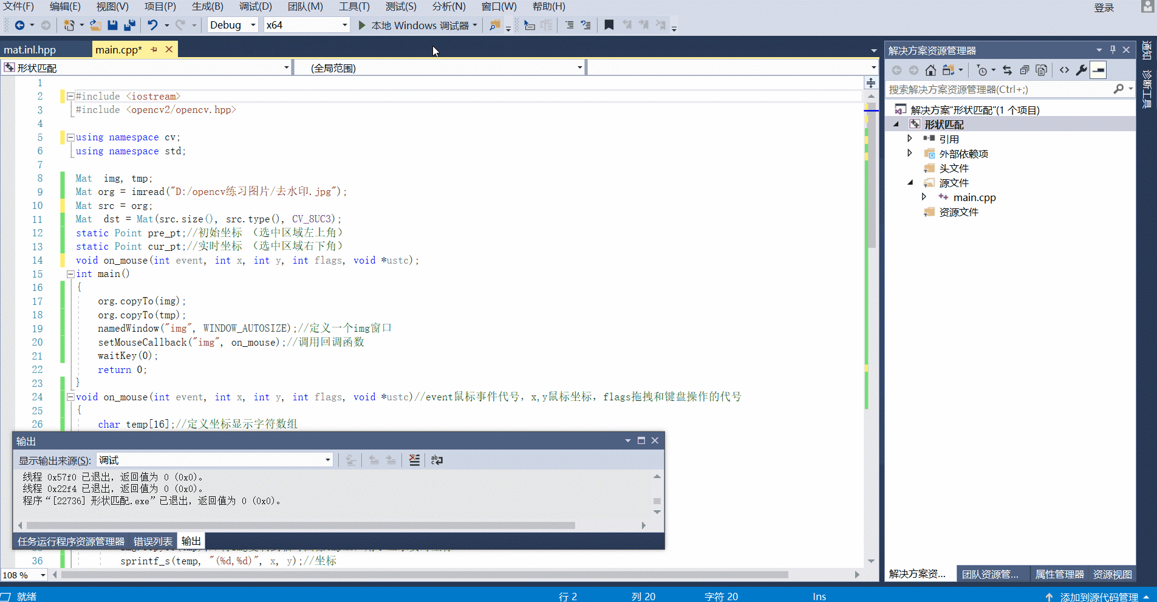This screenshot has width=1157, height=602.
Task: Click the 登录 sign-in link
Action: click(x=1104, y=7)
